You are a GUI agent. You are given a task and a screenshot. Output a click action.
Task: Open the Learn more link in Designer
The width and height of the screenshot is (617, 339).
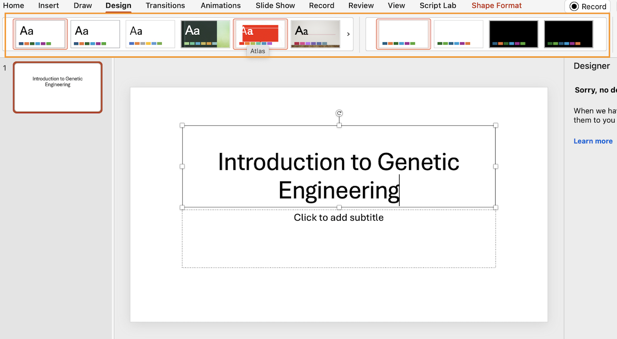pos(593,141)
